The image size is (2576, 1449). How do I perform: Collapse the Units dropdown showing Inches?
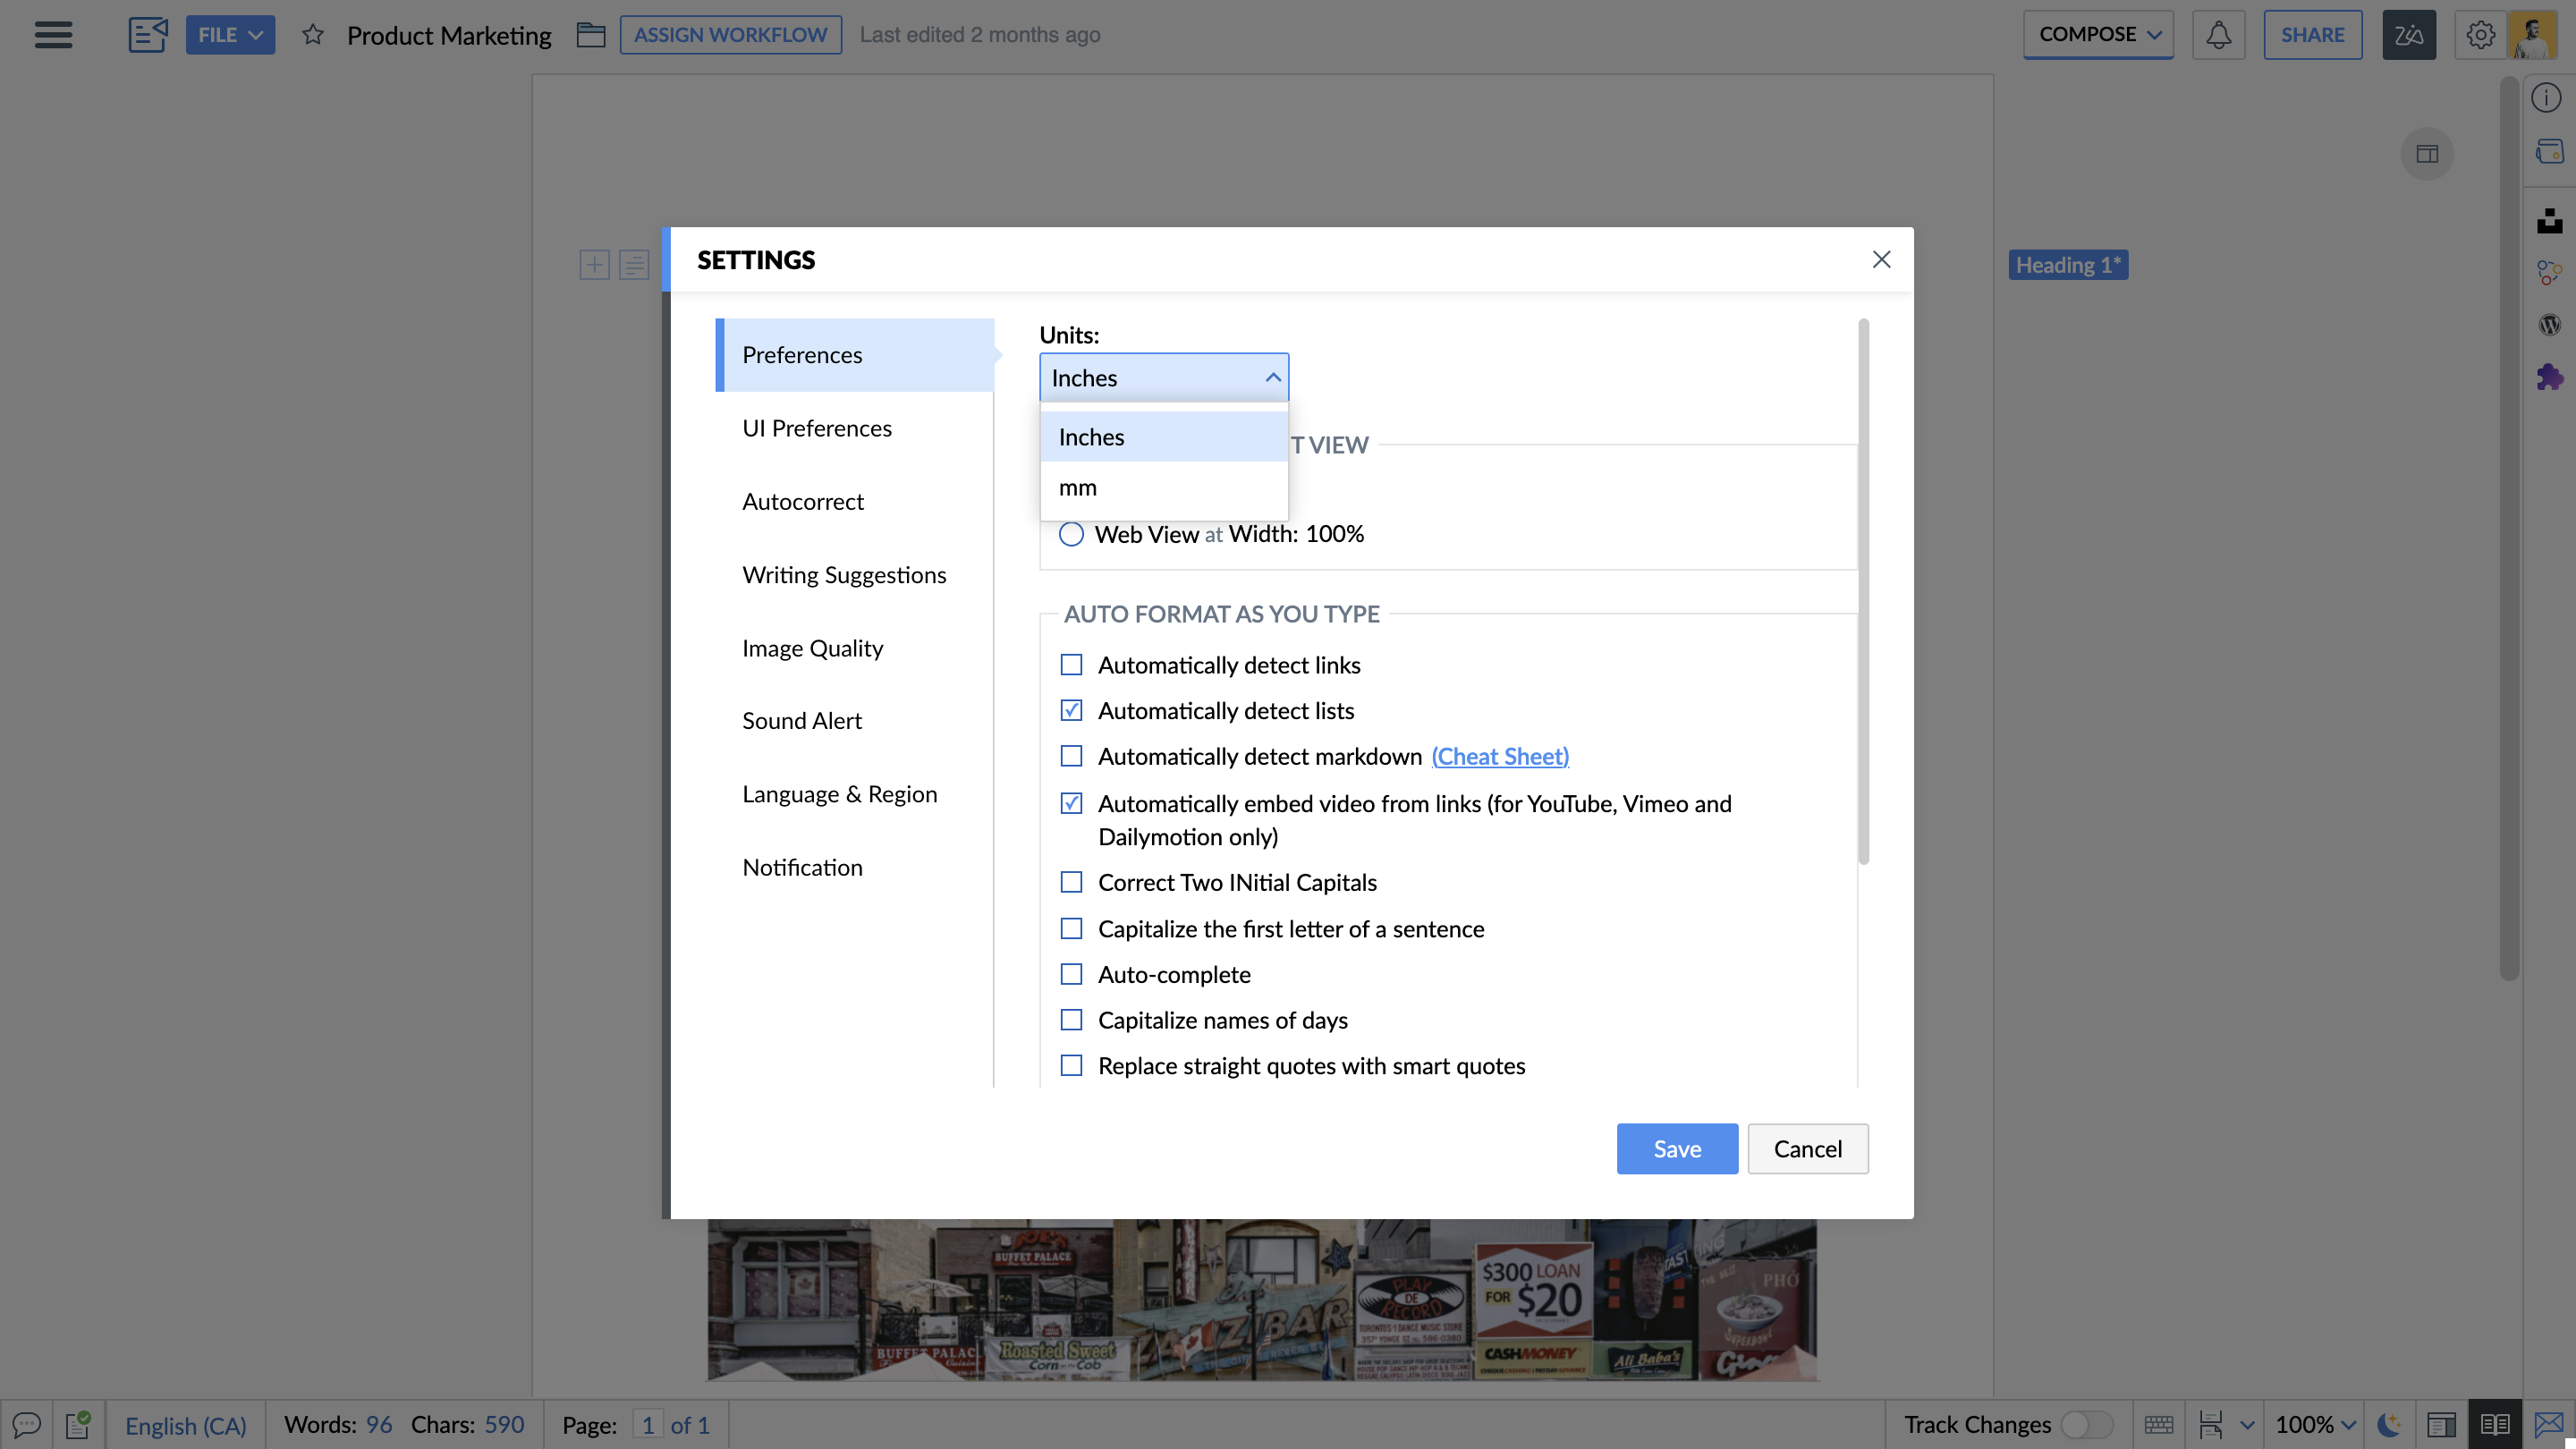pos(1164,378)
